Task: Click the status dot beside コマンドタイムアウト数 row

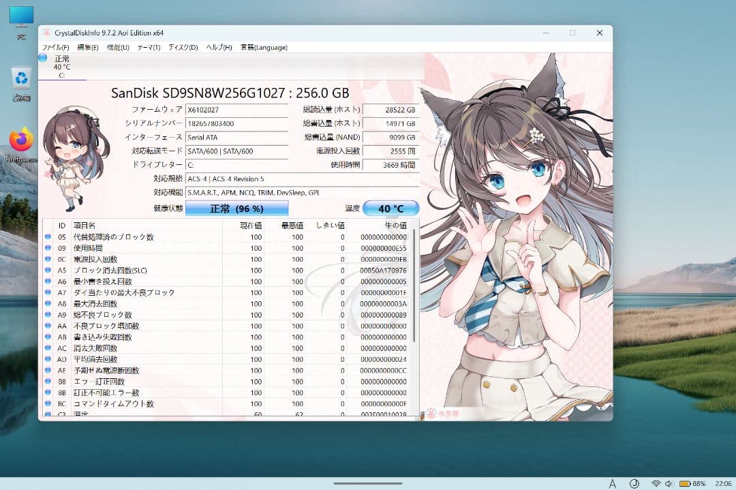Action: pyautogui.click(x=46, y=403)
